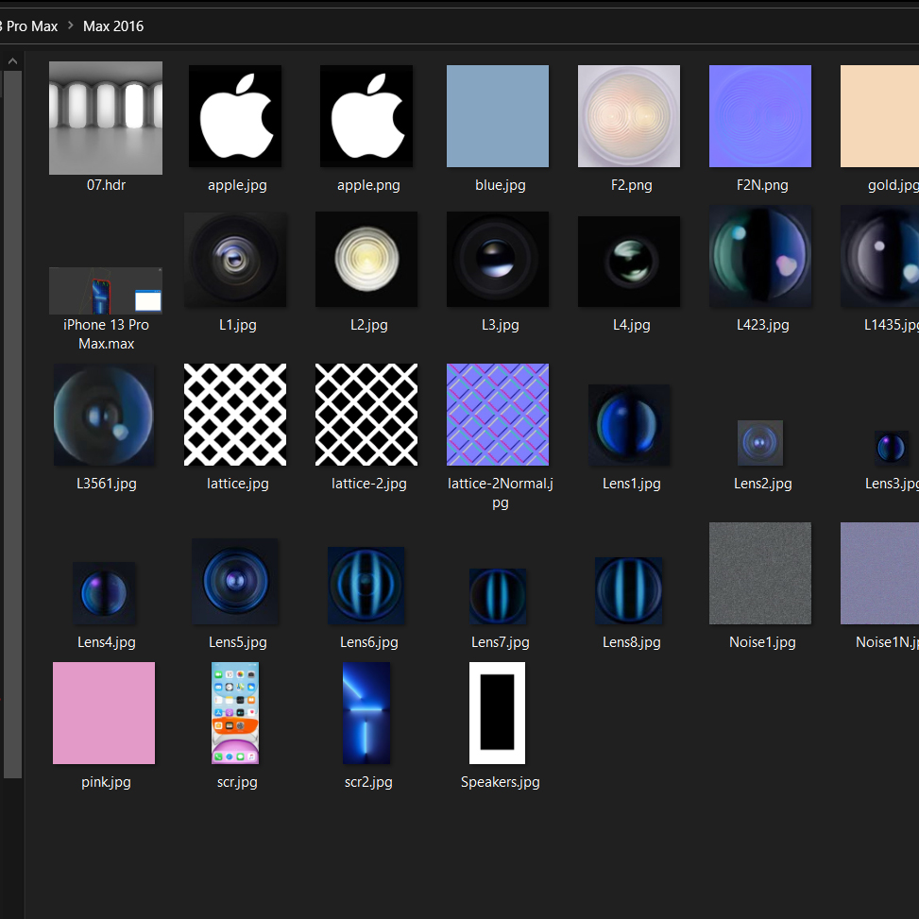Expand breadcrumb chevron before Max 2016
Image resolution: width=919 pixels, height=919 pixels.
(x=70, y=26)
